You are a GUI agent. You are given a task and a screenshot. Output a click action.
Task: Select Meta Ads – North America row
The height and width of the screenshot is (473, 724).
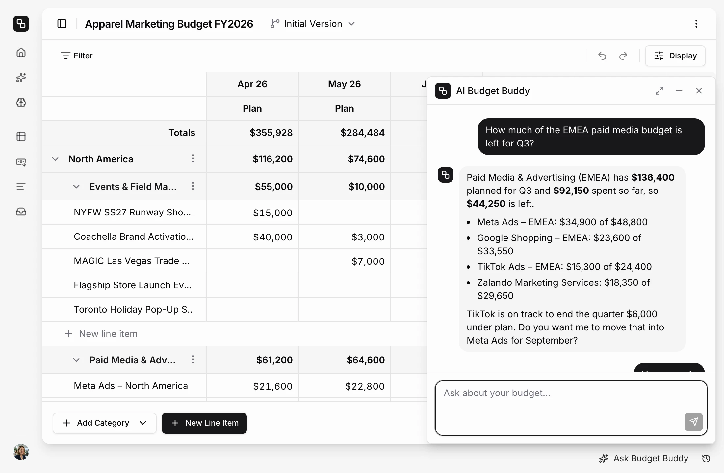tap(131, 386)
